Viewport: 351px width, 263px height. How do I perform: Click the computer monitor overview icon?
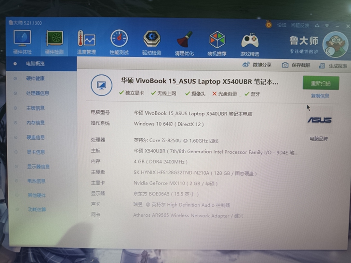pyautogui.click(x=101, y=85)
